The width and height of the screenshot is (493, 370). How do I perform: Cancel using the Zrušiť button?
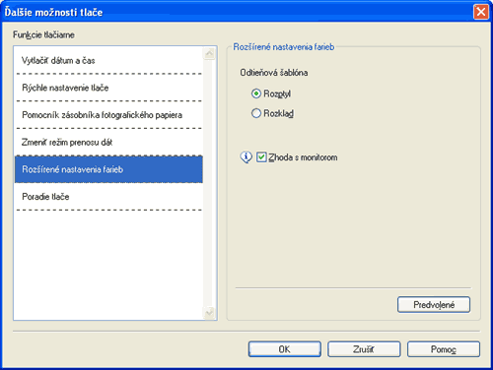(x=364, y=349)
